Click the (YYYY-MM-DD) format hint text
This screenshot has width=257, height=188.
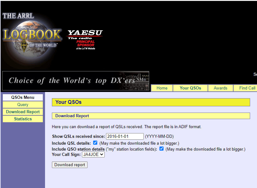coord(159,136)
